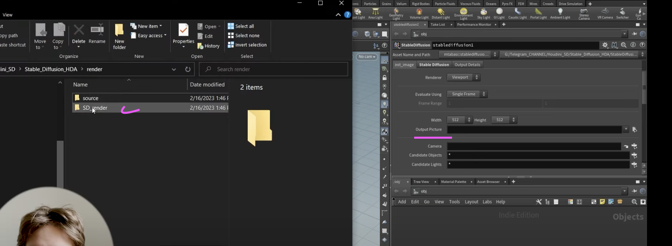Expand the Explorer address bar history dropdown
672x246 pixels.
pyautogui.click(x=174, y=69)
